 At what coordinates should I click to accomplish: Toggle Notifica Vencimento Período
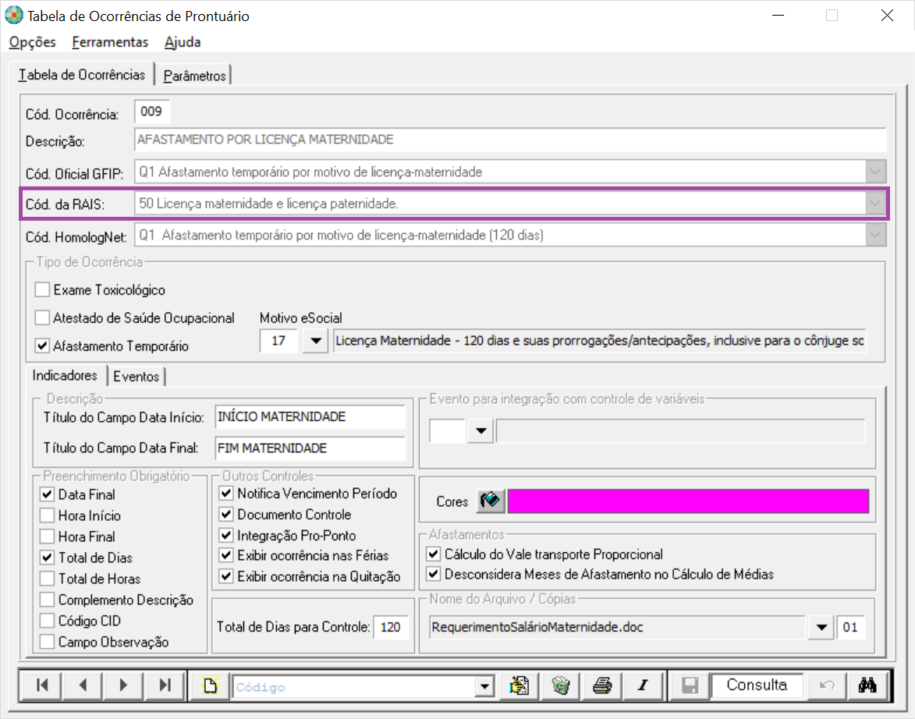click(226, 493)
